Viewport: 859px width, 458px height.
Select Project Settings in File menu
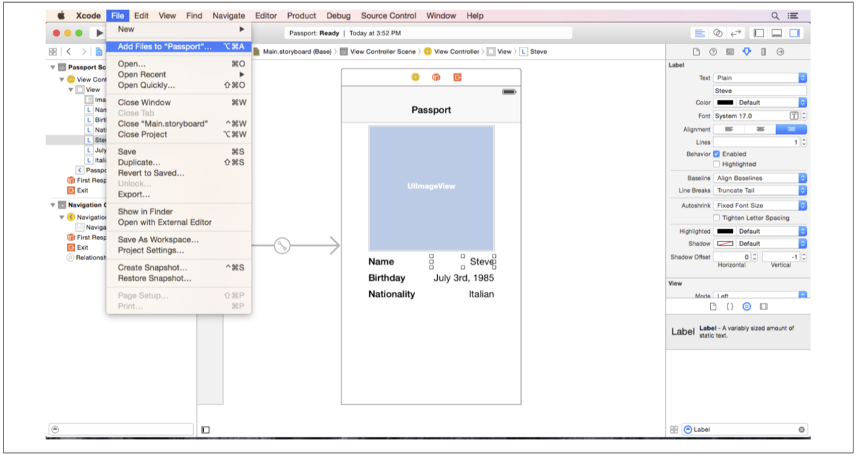coord(151,250)
